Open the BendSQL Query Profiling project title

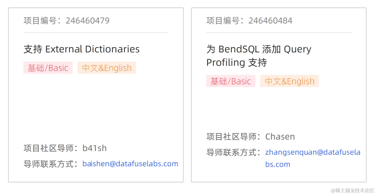259,56
